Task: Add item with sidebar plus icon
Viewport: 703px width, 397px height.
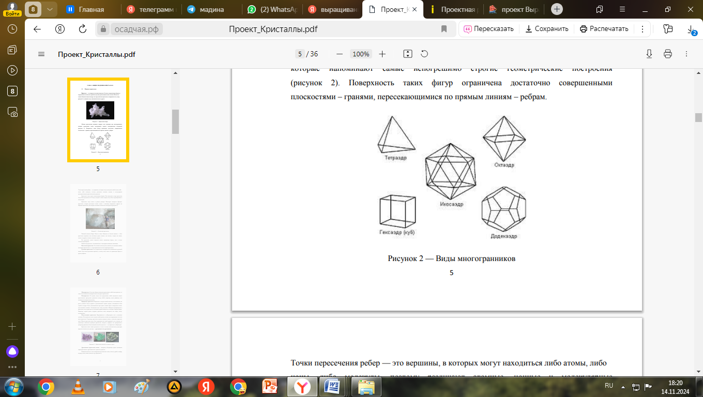Action: pos(12,327)
